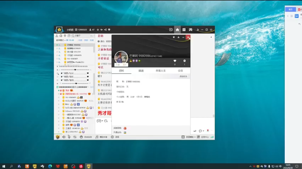The image size is (302, 169).
Task: Click the blue W document icon in right window
Action: [x=297, y=16]
